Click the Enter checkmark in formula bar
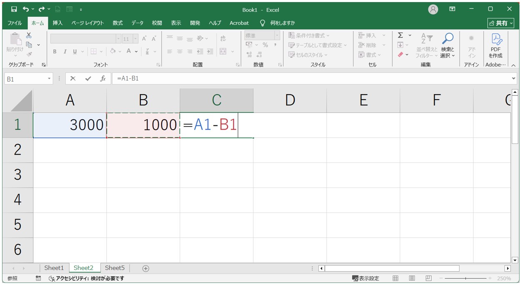 [x=88, y=79]
